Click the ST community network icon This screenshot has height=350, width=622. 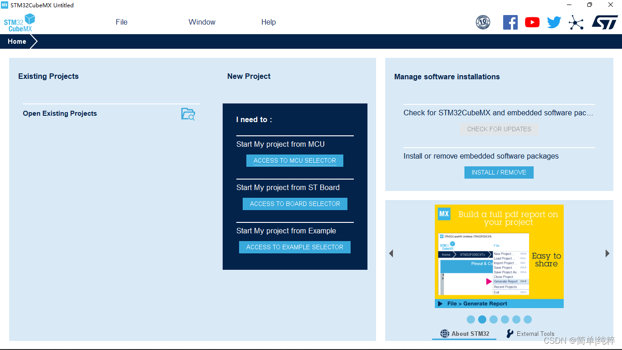click(576, 22)
